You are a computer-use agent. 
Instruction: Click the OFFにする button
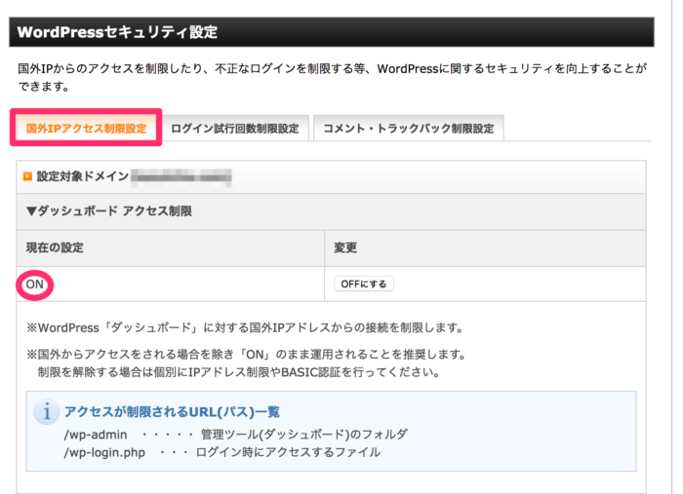pos(364,284)
